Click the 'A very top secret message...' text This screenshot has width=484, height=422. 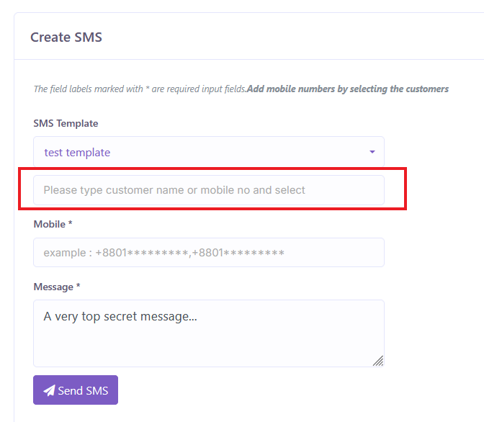pos(120,315)
